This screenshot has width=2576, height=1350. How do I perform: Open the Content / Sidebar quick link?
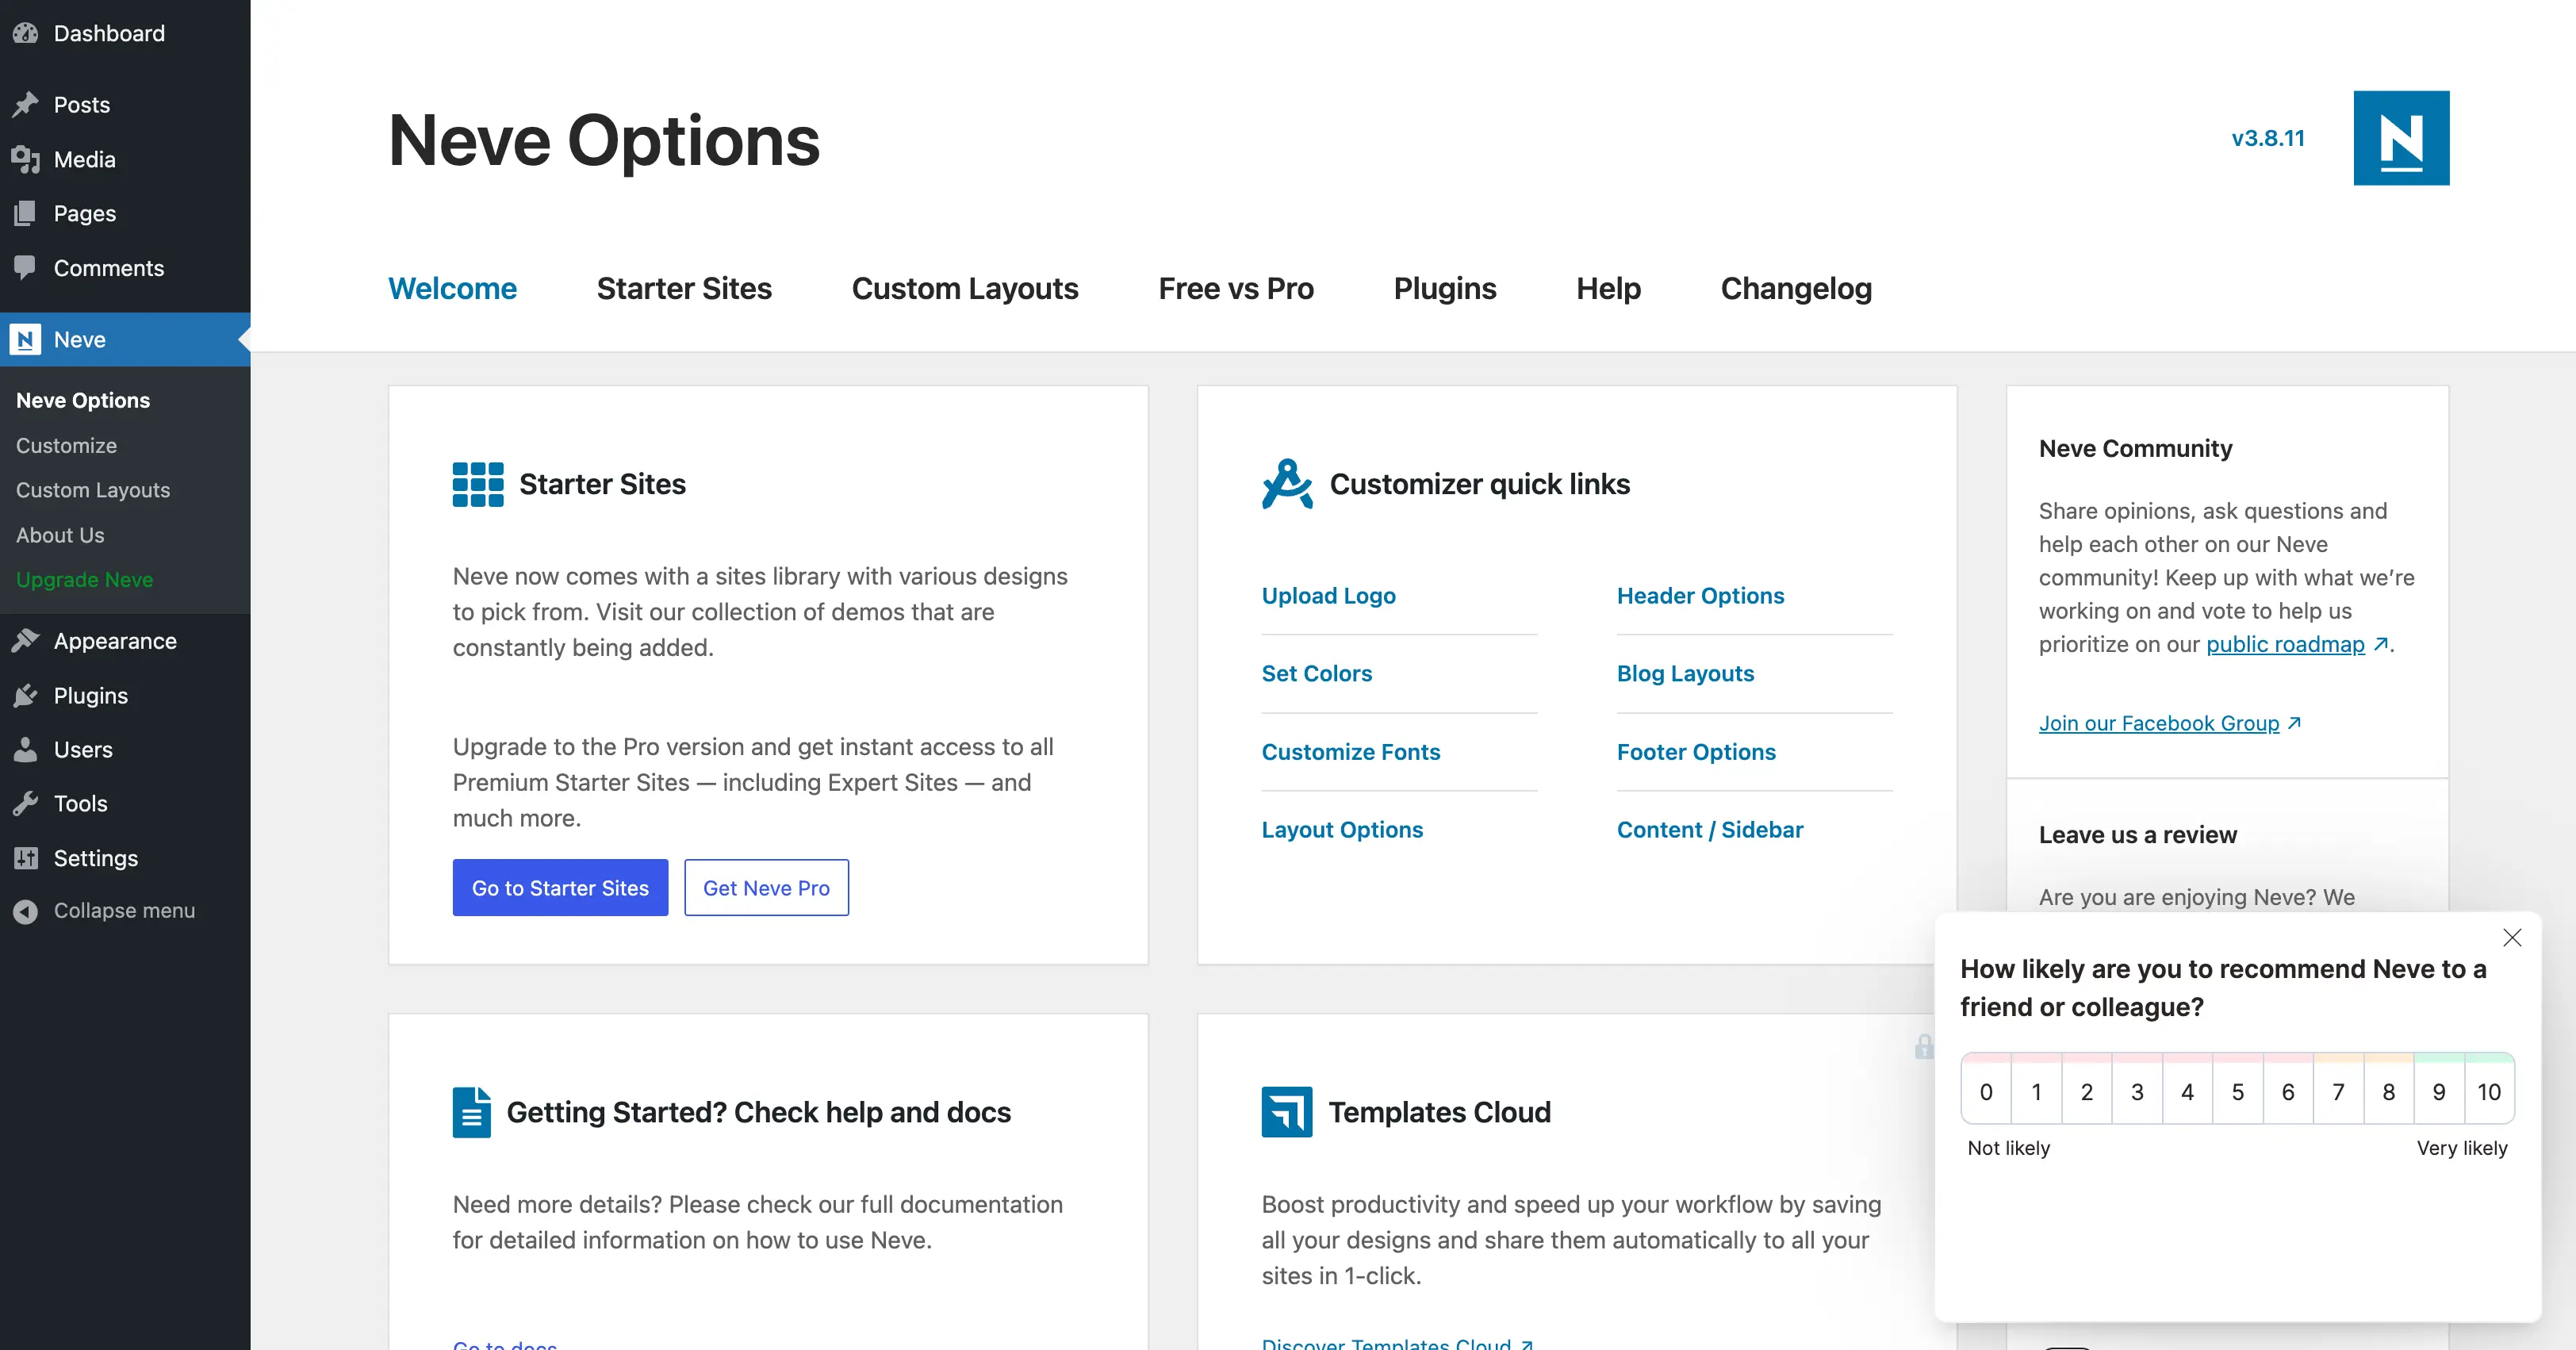(x=1710, y=830)
